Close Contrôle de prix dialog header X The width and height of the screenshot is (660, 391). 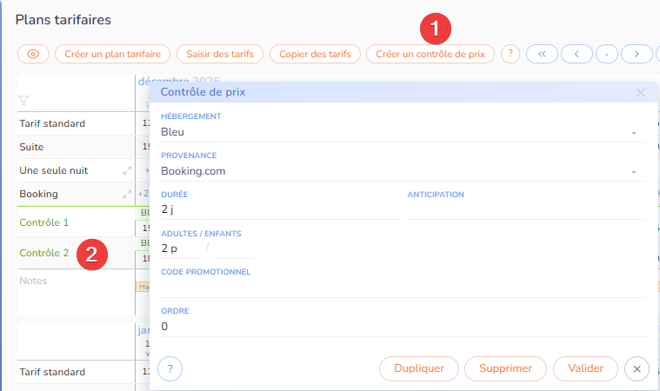pyautogui.click(x=641, y=92)
